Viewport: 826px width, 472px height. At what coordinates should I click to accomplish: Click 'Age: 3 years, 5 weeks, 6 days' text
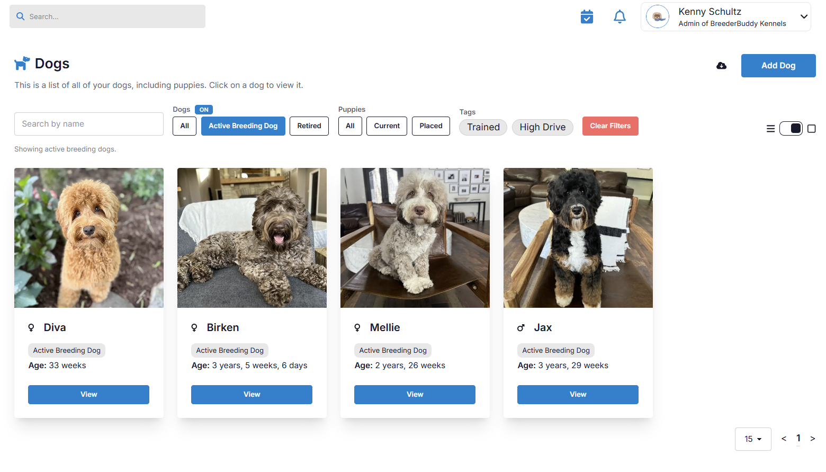click(x=249, y=366)
